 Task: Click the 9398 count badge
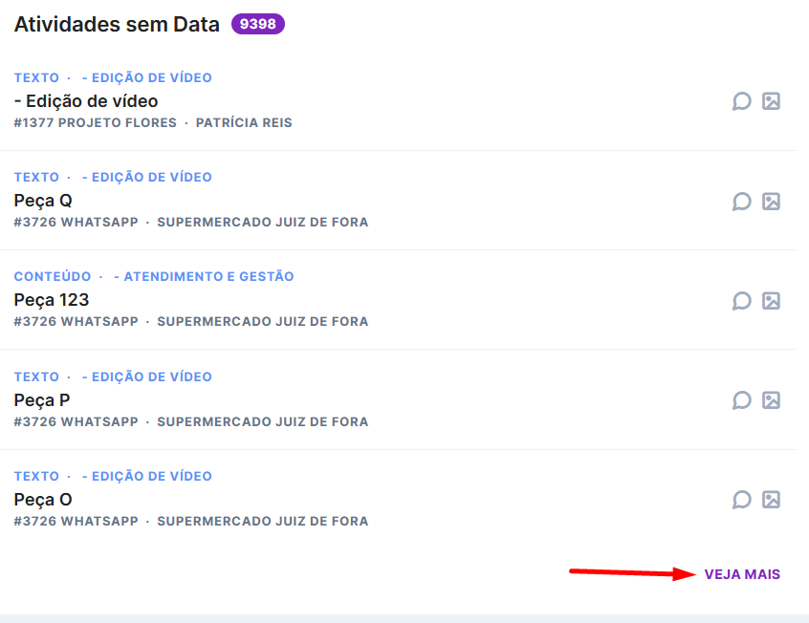tap(258, 24)
